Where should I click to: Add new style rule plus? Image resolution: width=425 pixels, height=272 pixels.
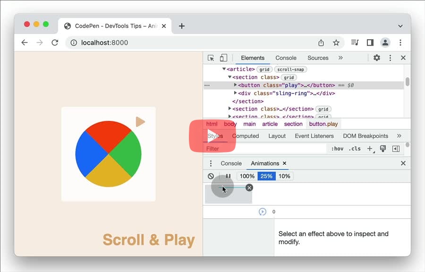[x=370, y=148]
